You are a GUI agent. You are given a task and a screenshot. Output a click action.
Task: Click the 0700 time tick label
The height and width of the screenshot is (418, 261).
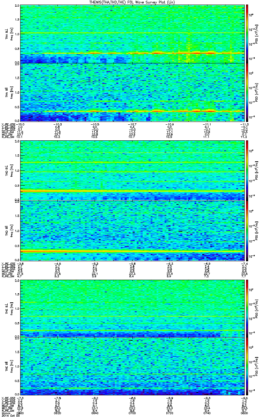click(x=133, y=413)
